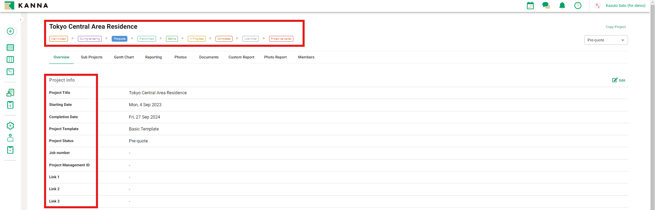This screenshot has width=655, height=210.
Task: Open the calendar icon in header
Action: click(530, 5)
